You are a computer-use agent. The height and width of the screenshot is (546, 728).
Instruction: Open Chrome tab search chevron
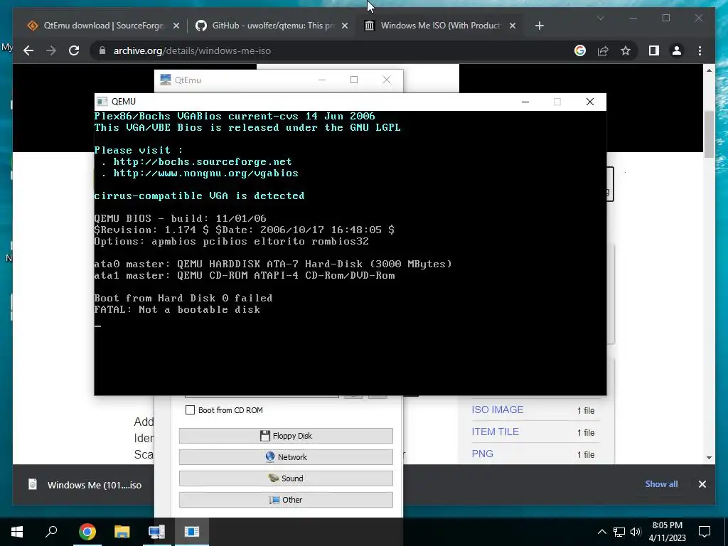[600, 18]
